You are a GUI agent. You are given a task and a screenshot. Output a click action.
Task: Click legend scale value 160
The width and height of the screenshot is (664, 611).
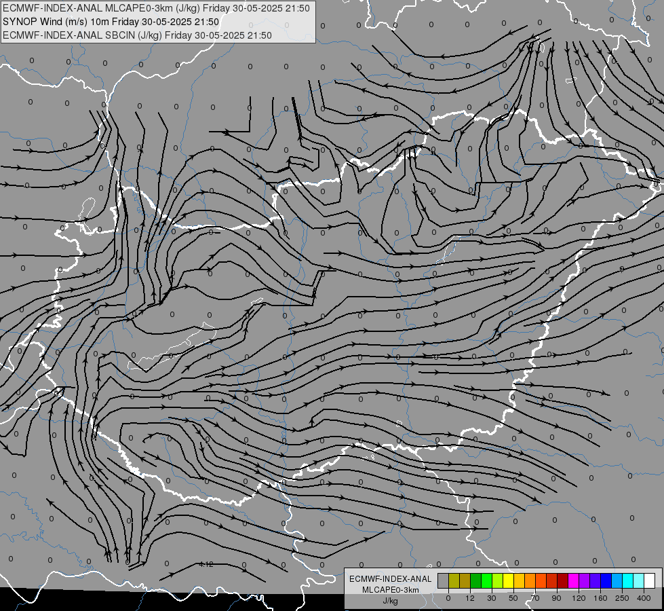pyautogui.click(x=600, y=598)
